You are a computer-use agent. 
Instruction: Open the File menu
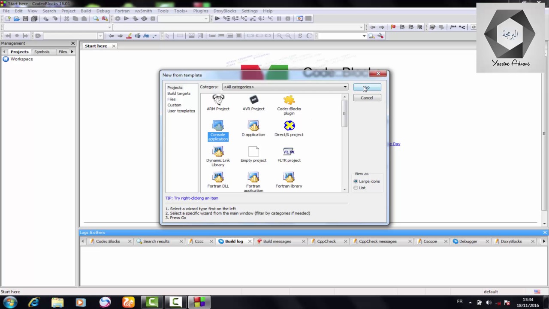point(6,11)
